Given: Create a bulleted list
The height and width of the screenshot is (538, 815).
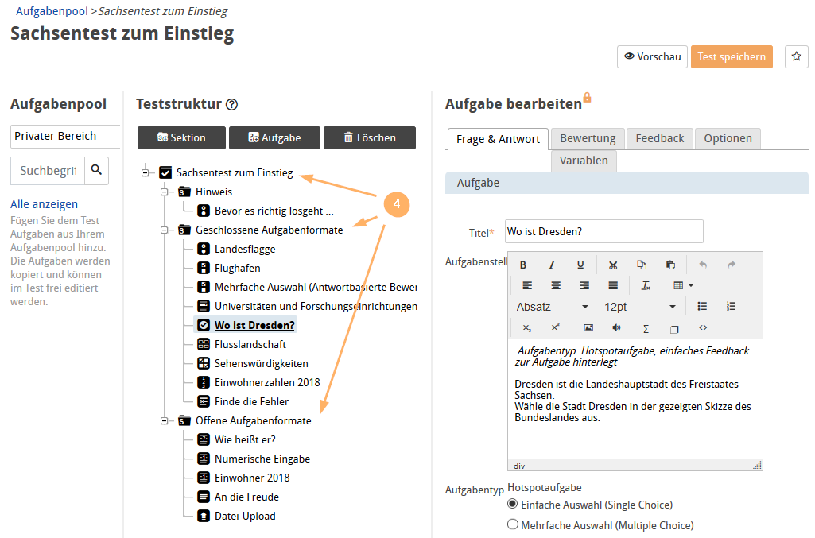Looking at the screenshot, I should (x=702, y=305).
